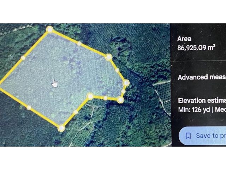Click midpoint handle between inner corner and south vertex

76,112
